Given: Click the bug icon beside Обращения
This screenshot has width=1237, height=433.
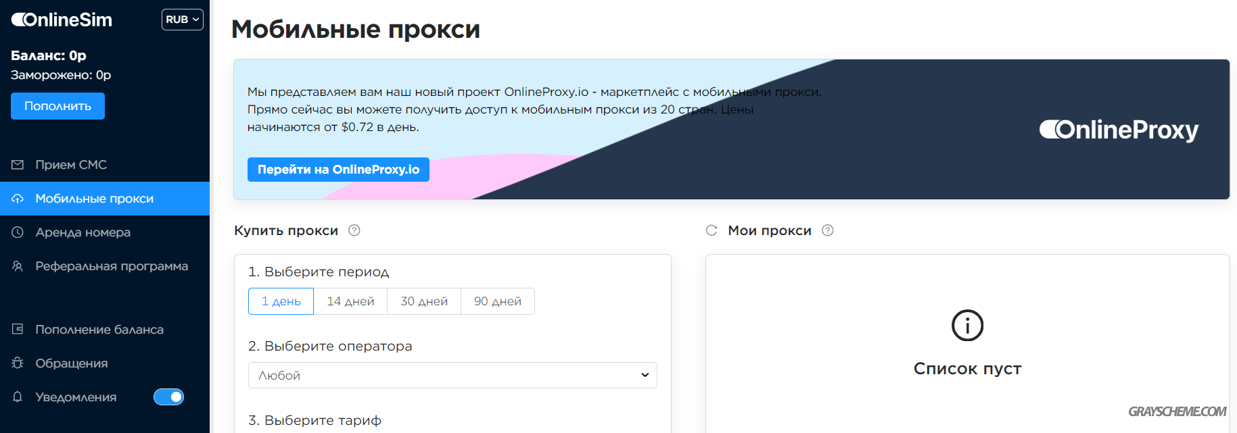Looking at the screenshot, I should point(18,363).
